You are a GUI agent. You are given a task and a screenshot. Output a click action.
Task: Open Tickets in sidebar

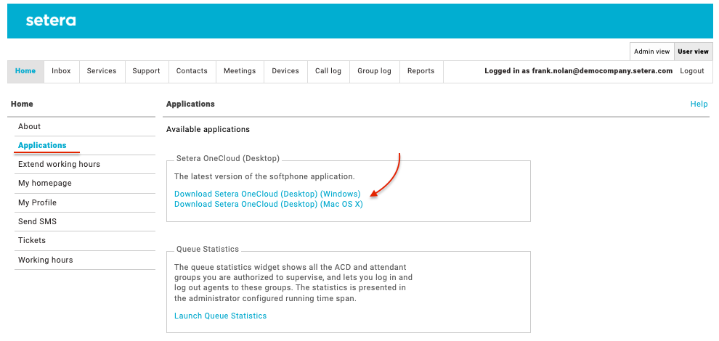tap(85, 241)
